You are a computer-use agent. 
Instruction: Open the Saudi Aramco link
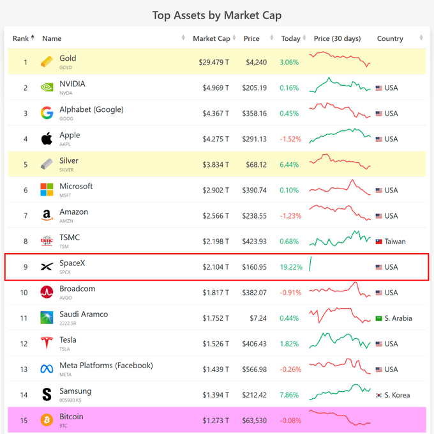coord(84,314)
